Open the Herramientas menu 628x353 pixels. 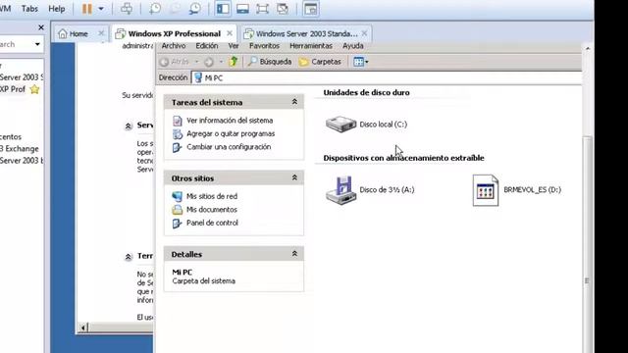pyautogui.click(x=311, y=46)
